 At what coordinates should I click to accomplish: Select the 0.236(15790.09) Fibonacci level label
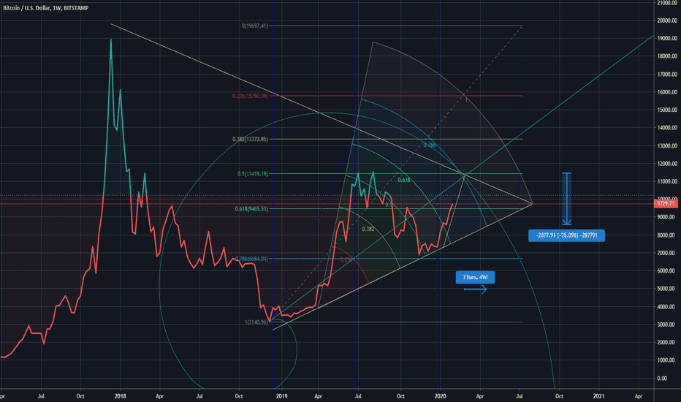250,96
